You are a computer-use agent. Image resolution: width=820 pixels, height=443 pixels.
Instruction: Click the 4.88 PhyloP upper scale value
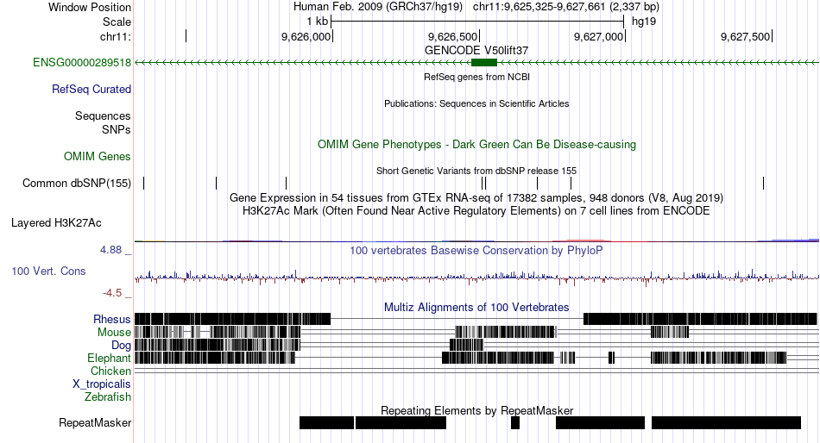point(110,250)
